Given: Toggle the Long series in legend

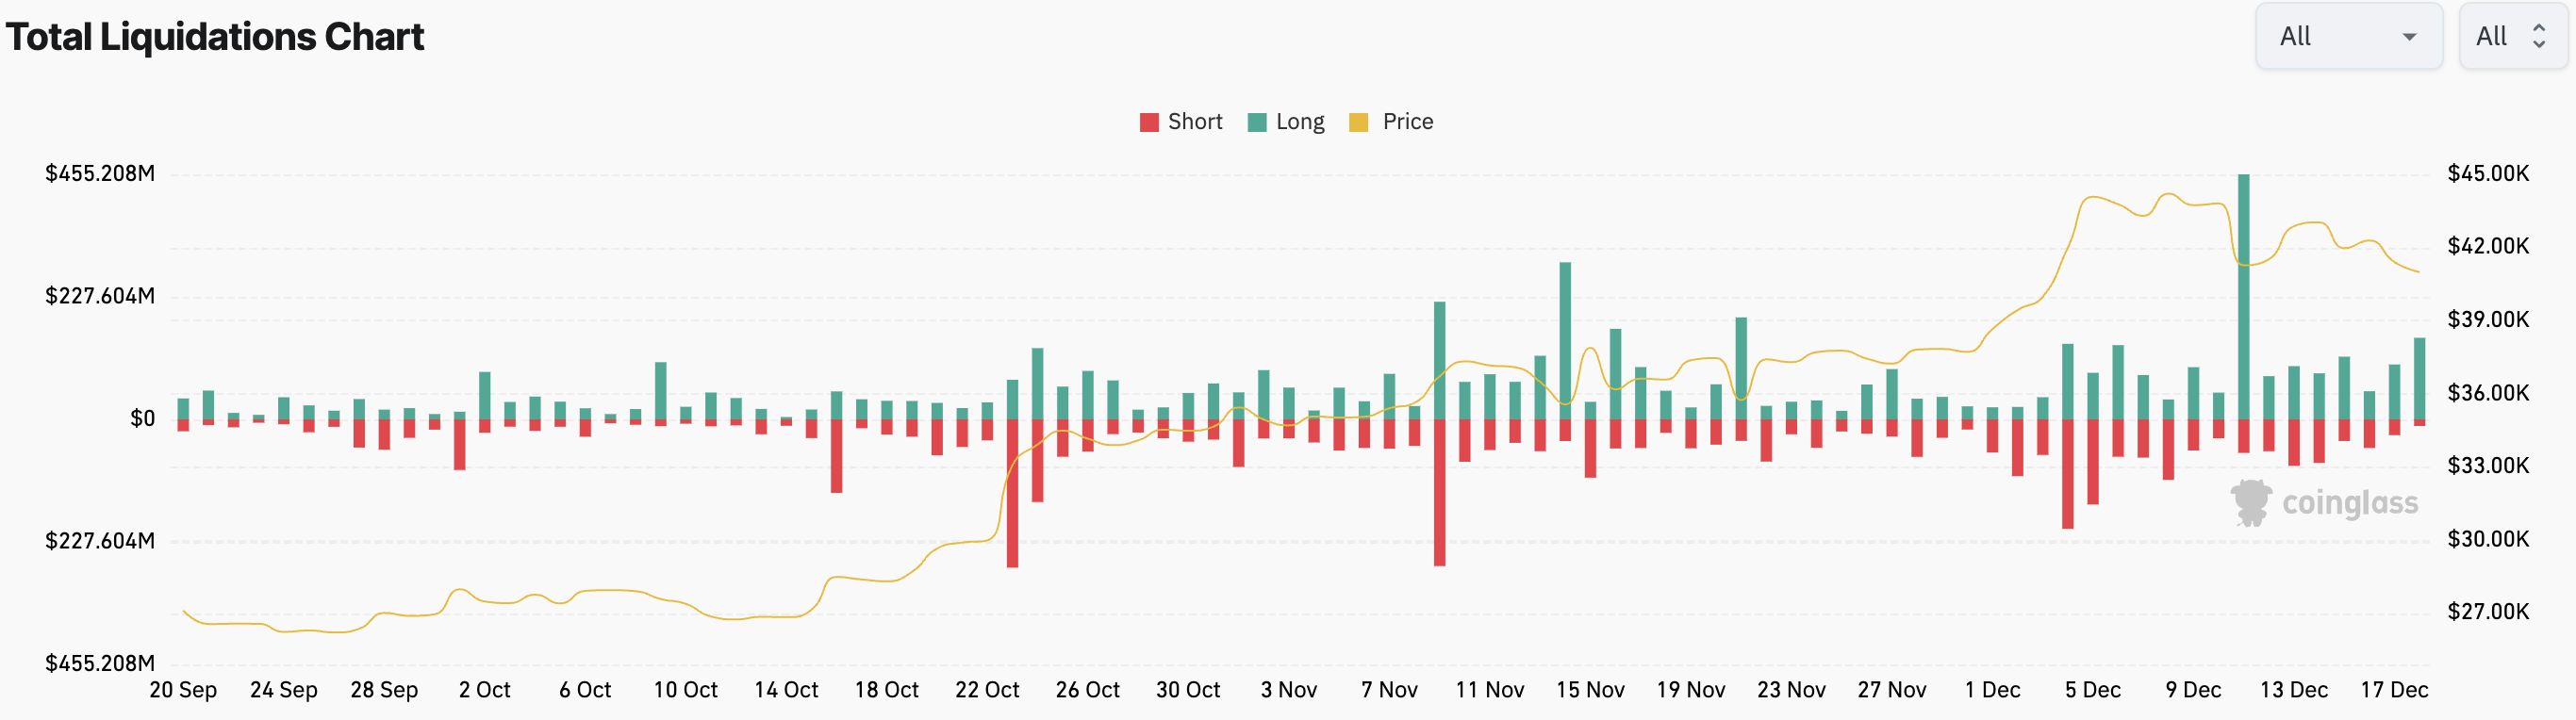Looking at the screenshot, I should 1299,122.
